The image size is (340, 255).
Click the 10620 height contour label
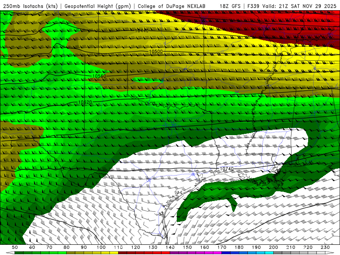pyautogui.click(x=85, y=102)
